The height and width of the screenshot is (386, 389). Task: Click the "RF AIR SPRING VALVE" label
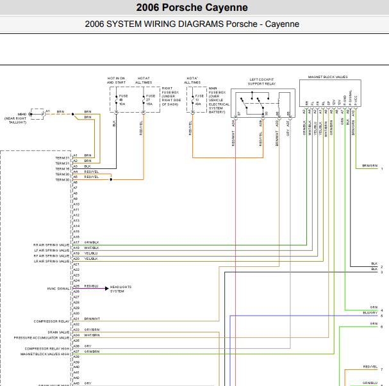[x=52, y=255]
